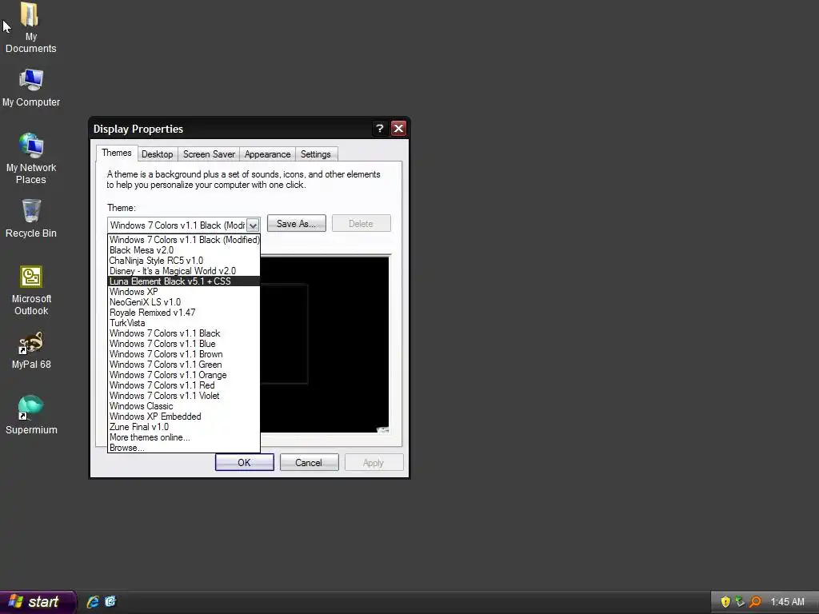Click the Save As... button

click(x=296, y=224)
